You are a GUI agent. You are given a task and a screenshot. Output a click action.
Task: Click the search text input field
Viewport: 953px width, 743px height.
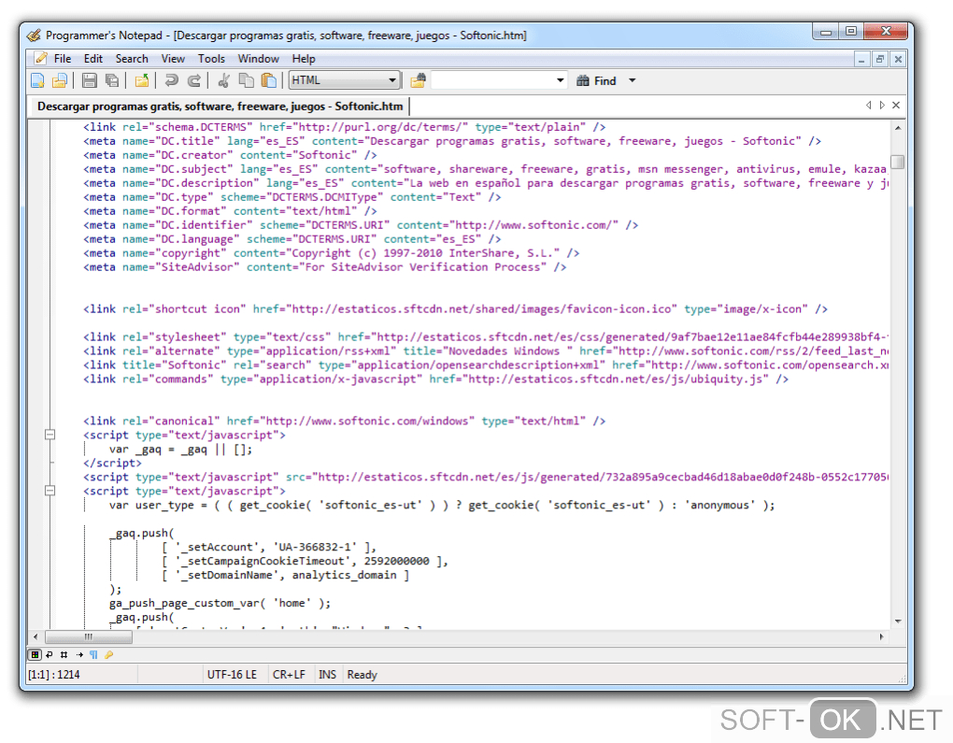pyautogui.click(x=491, y=81)
